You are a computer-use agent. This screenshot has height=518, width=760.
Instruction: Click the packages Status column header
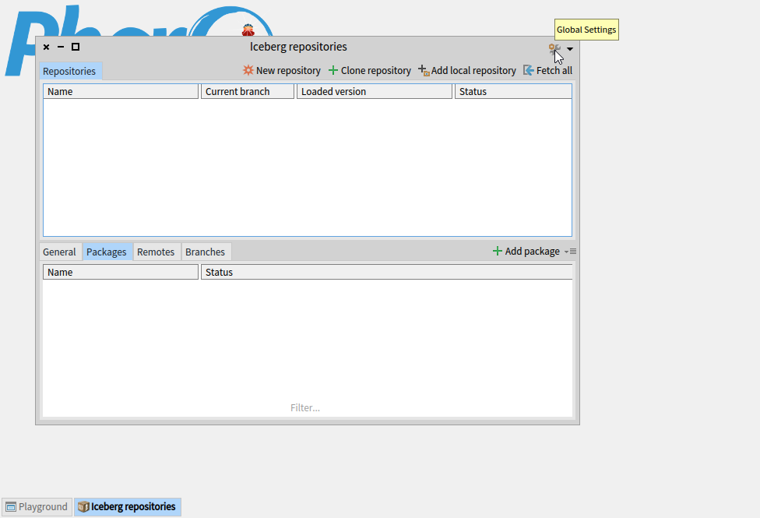point(387,272)
